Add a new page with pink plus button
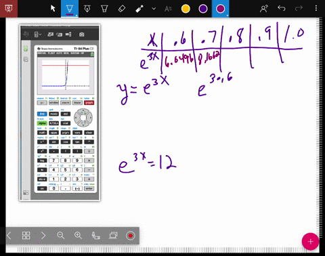Screen dimensions: 325x256 click(x=310, y=242)
